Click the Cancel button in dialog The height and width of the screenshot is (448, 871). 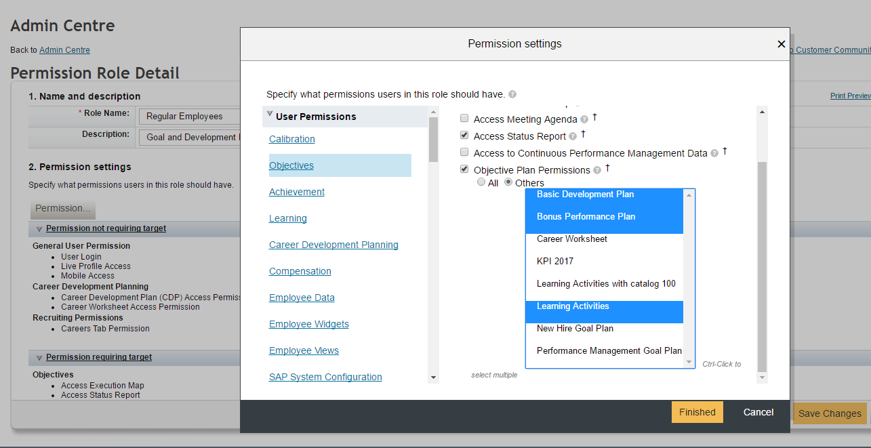[x=758, y=412]
